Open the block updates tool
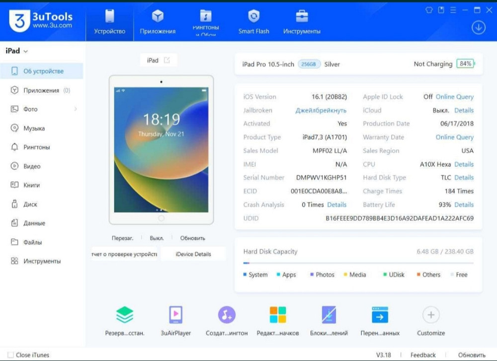 point(329,314)
